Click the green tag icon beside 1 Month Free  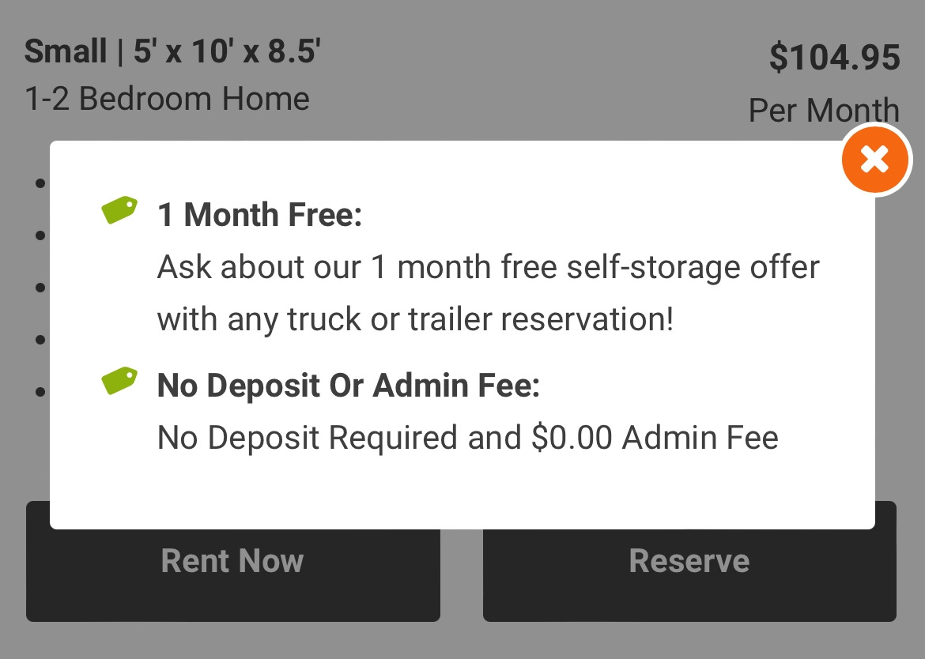(119, 210)
